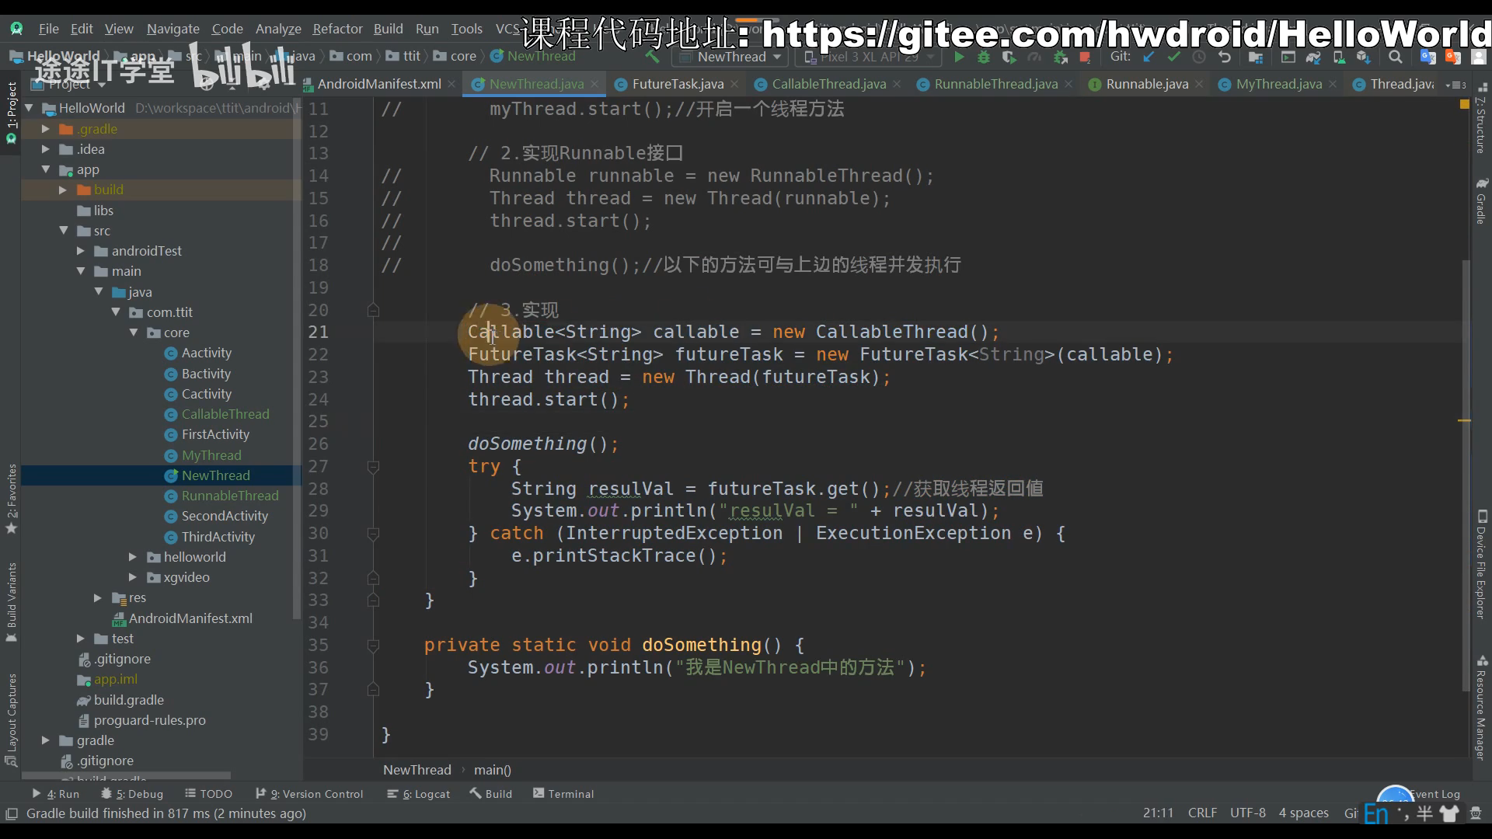Close the MyThread.java tab
Screen dimensions: 1492x839
1333,84
